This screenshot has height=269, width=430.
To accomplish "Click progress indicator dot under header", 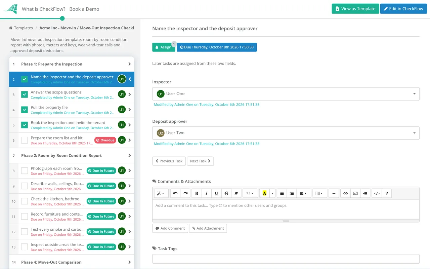I will click(x=62, y=18).
